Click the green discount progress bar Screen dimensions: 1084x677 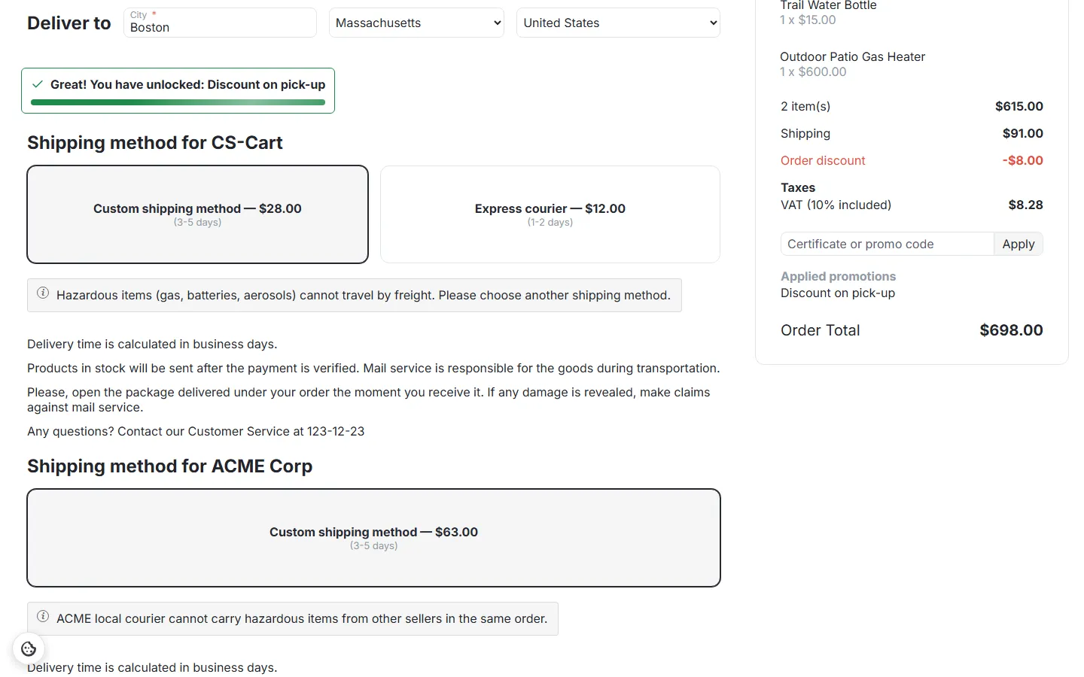[178, 102]
